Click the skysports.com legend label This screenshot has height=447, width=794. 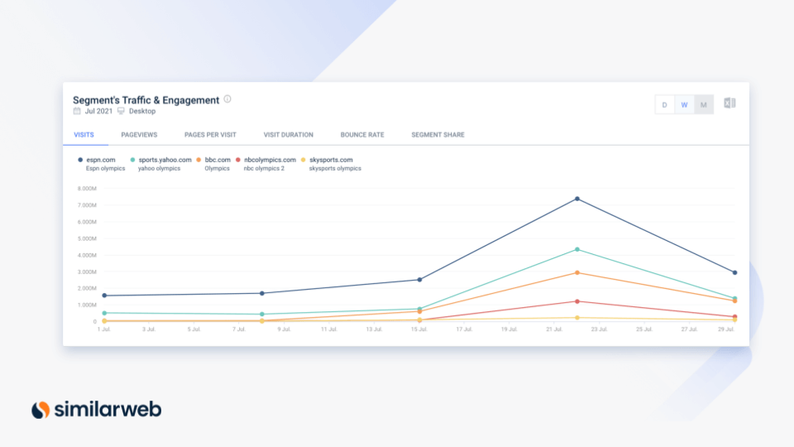tap(331, 160)
